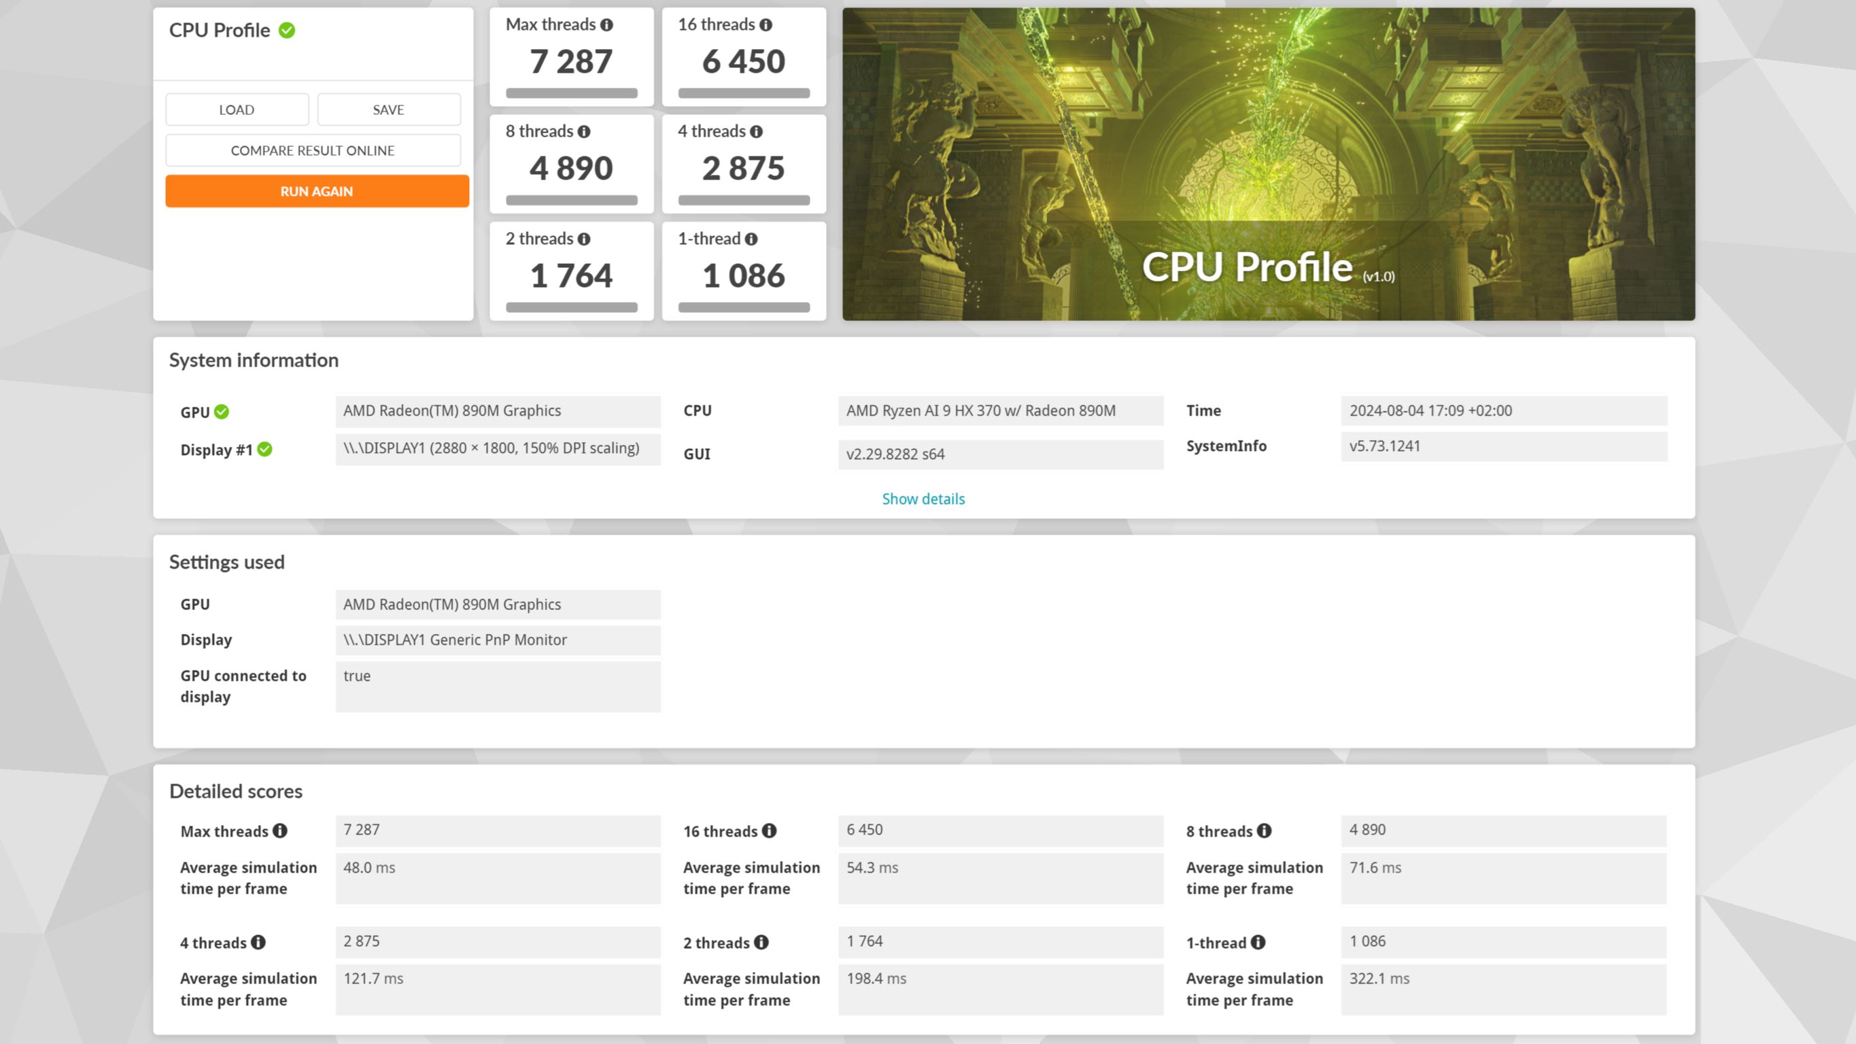1856x1044 pixels.
Task: Click the CPU name field in System information
Action: point(1000,411)
